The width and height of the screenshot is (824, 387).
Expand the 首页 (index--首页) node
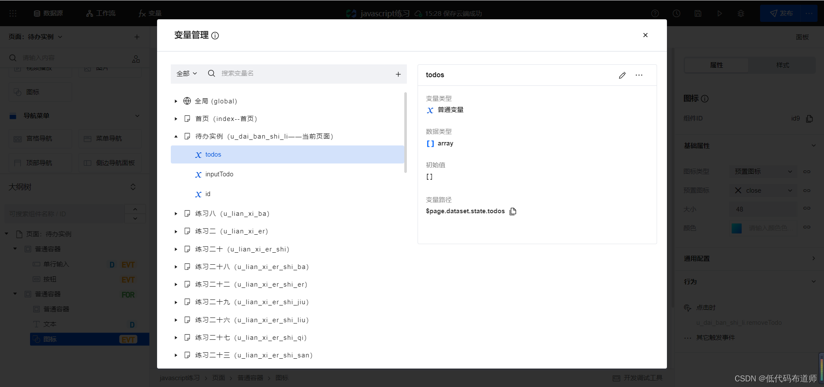coord(176,119)
